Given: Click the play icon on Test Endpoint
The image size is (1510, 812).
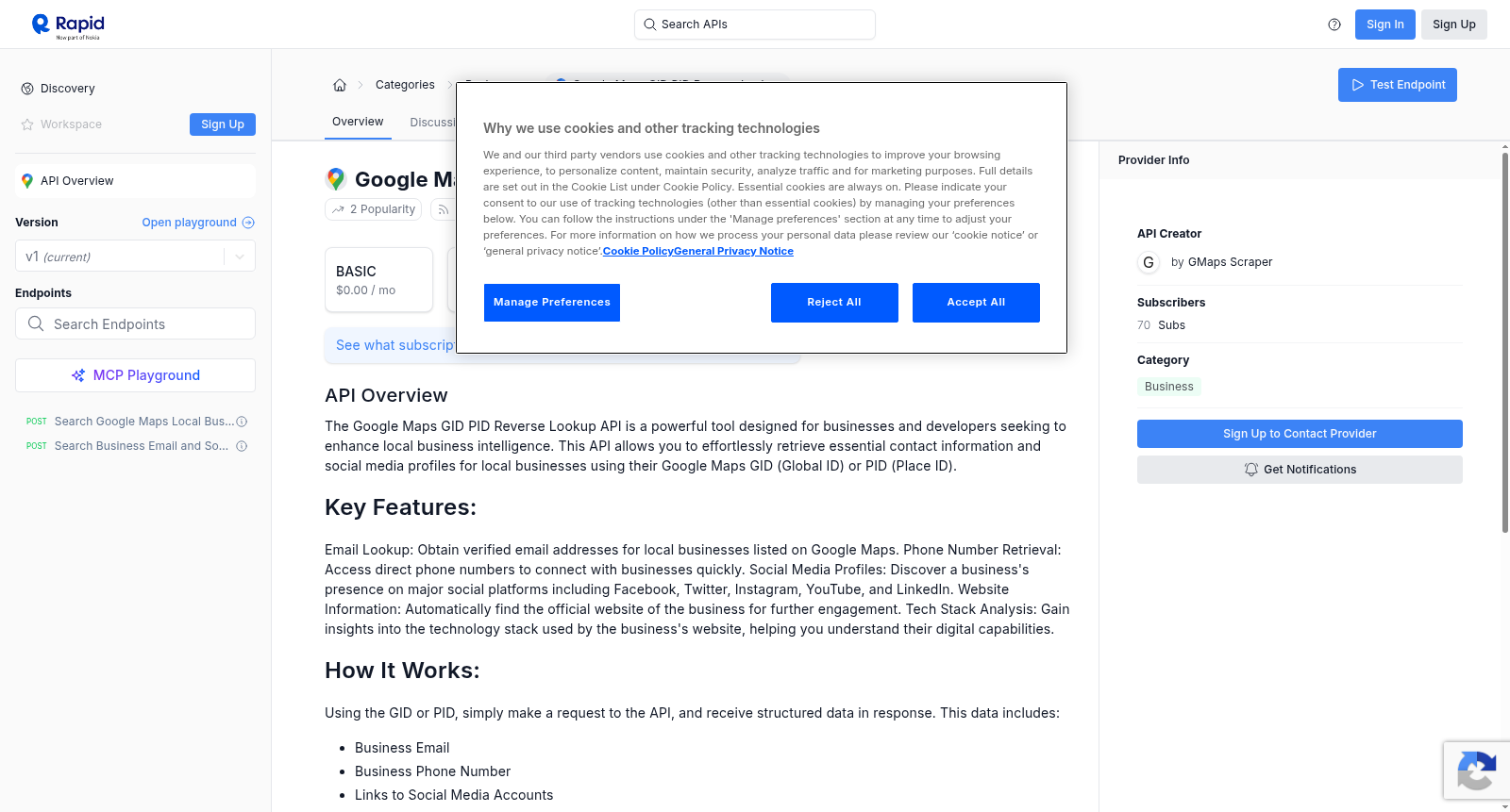Looking at the screenshot, I should point(1358,85).
